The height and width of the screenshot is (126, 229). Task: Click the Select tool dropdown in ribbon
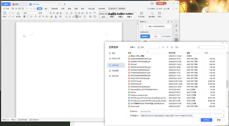[160, 15]
